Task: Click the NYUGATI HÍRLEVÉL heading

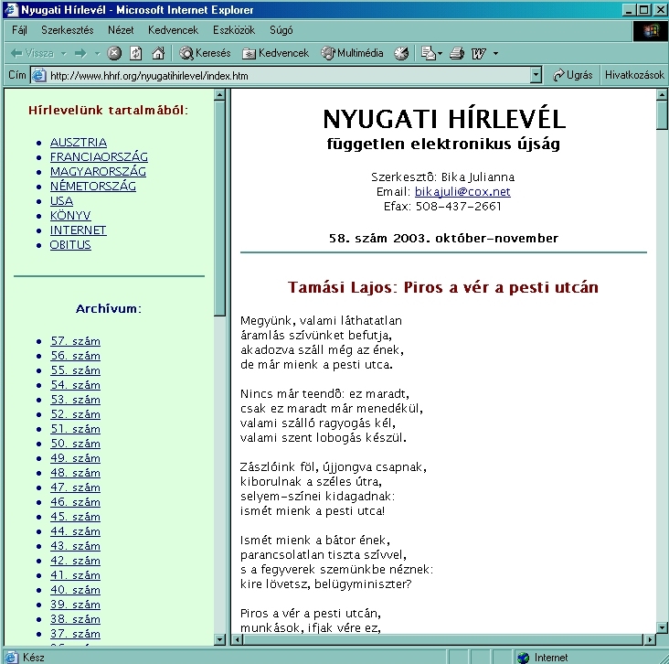Action: click(444, 119)
